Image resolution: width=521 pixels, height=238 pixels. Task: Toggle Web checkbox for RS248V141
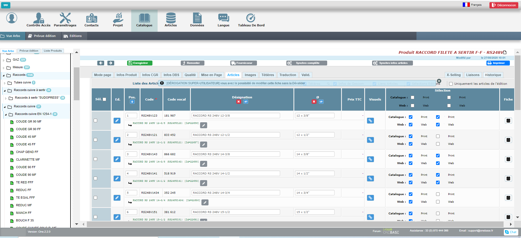(411, 183)
